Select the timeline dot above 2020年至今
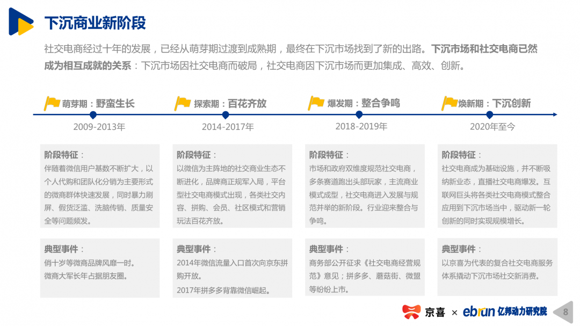The image size is (580, 326). (490, 115)
